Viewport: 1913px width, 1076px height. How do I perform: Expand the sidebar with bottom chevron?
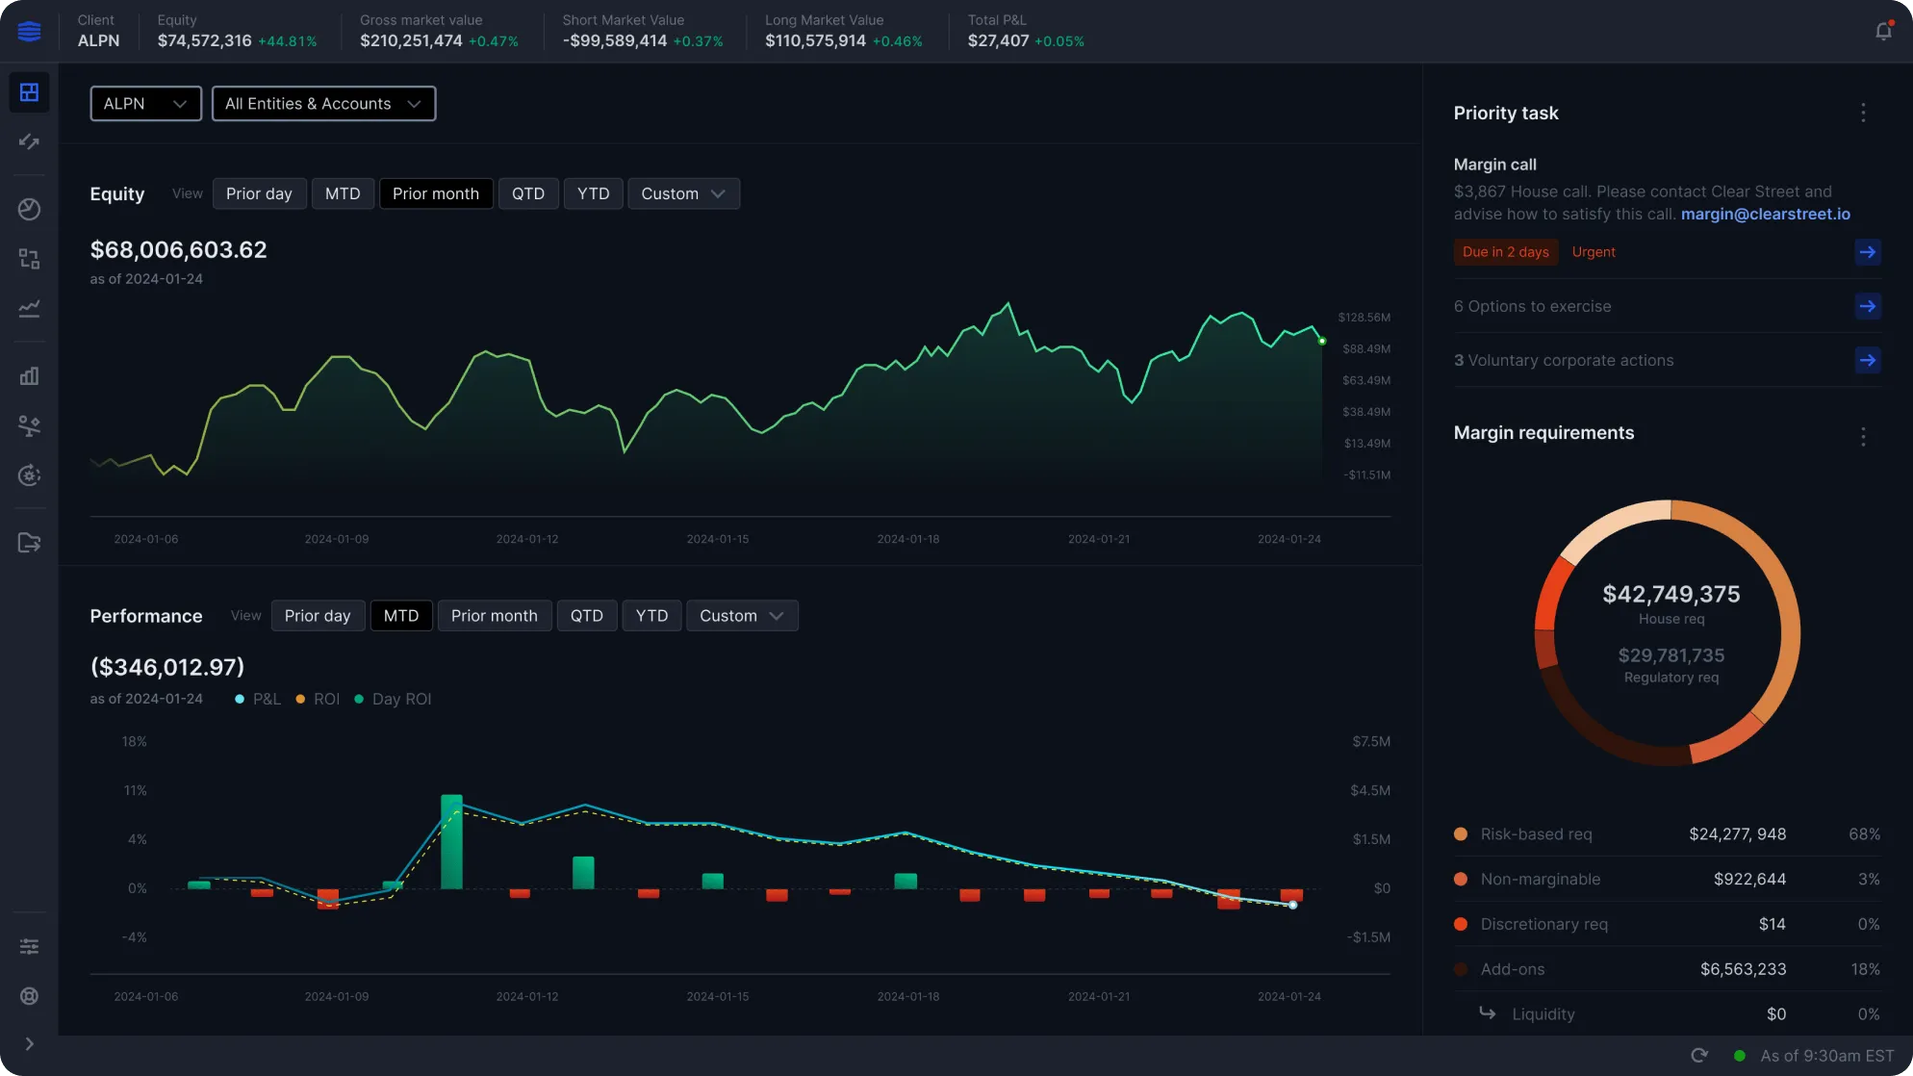(x=29, y=1044)
